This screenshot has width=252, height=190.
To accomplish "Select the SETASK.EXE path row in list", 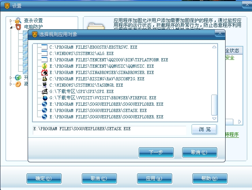I will [x=98, y=110].
